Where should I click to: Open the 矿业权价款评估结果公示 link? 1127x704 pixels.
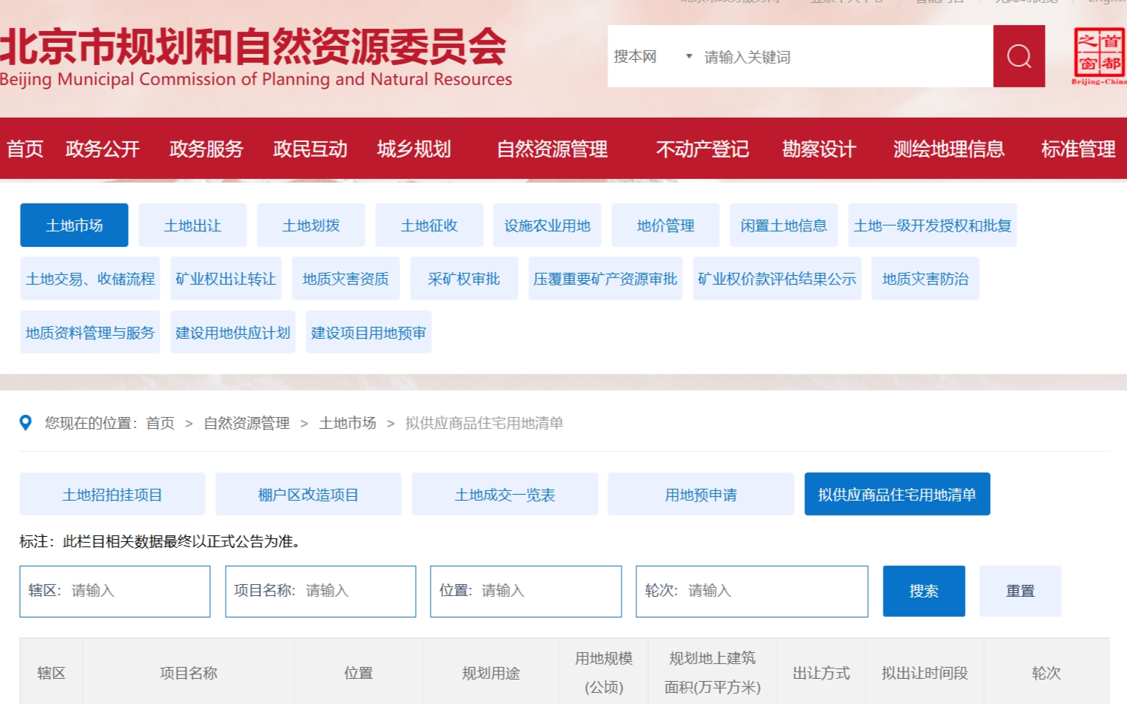(777, 279)
